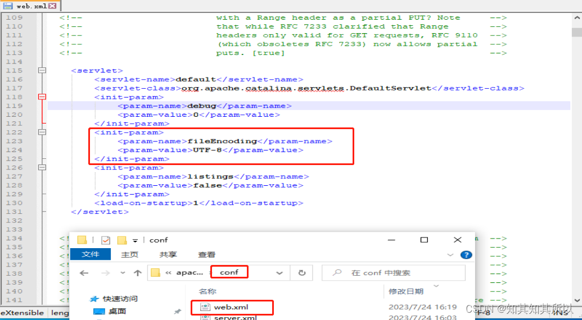Close the conf Explorer window
582x320 pixels.
tap(458, 240)
